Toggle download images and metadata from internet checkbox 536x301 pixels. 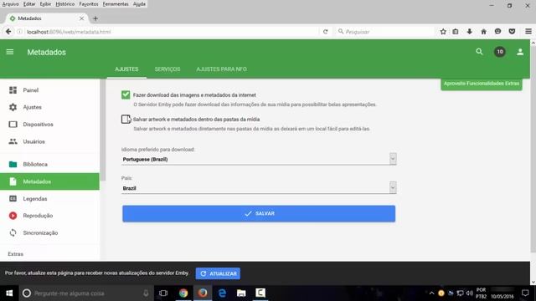(126, 94)
